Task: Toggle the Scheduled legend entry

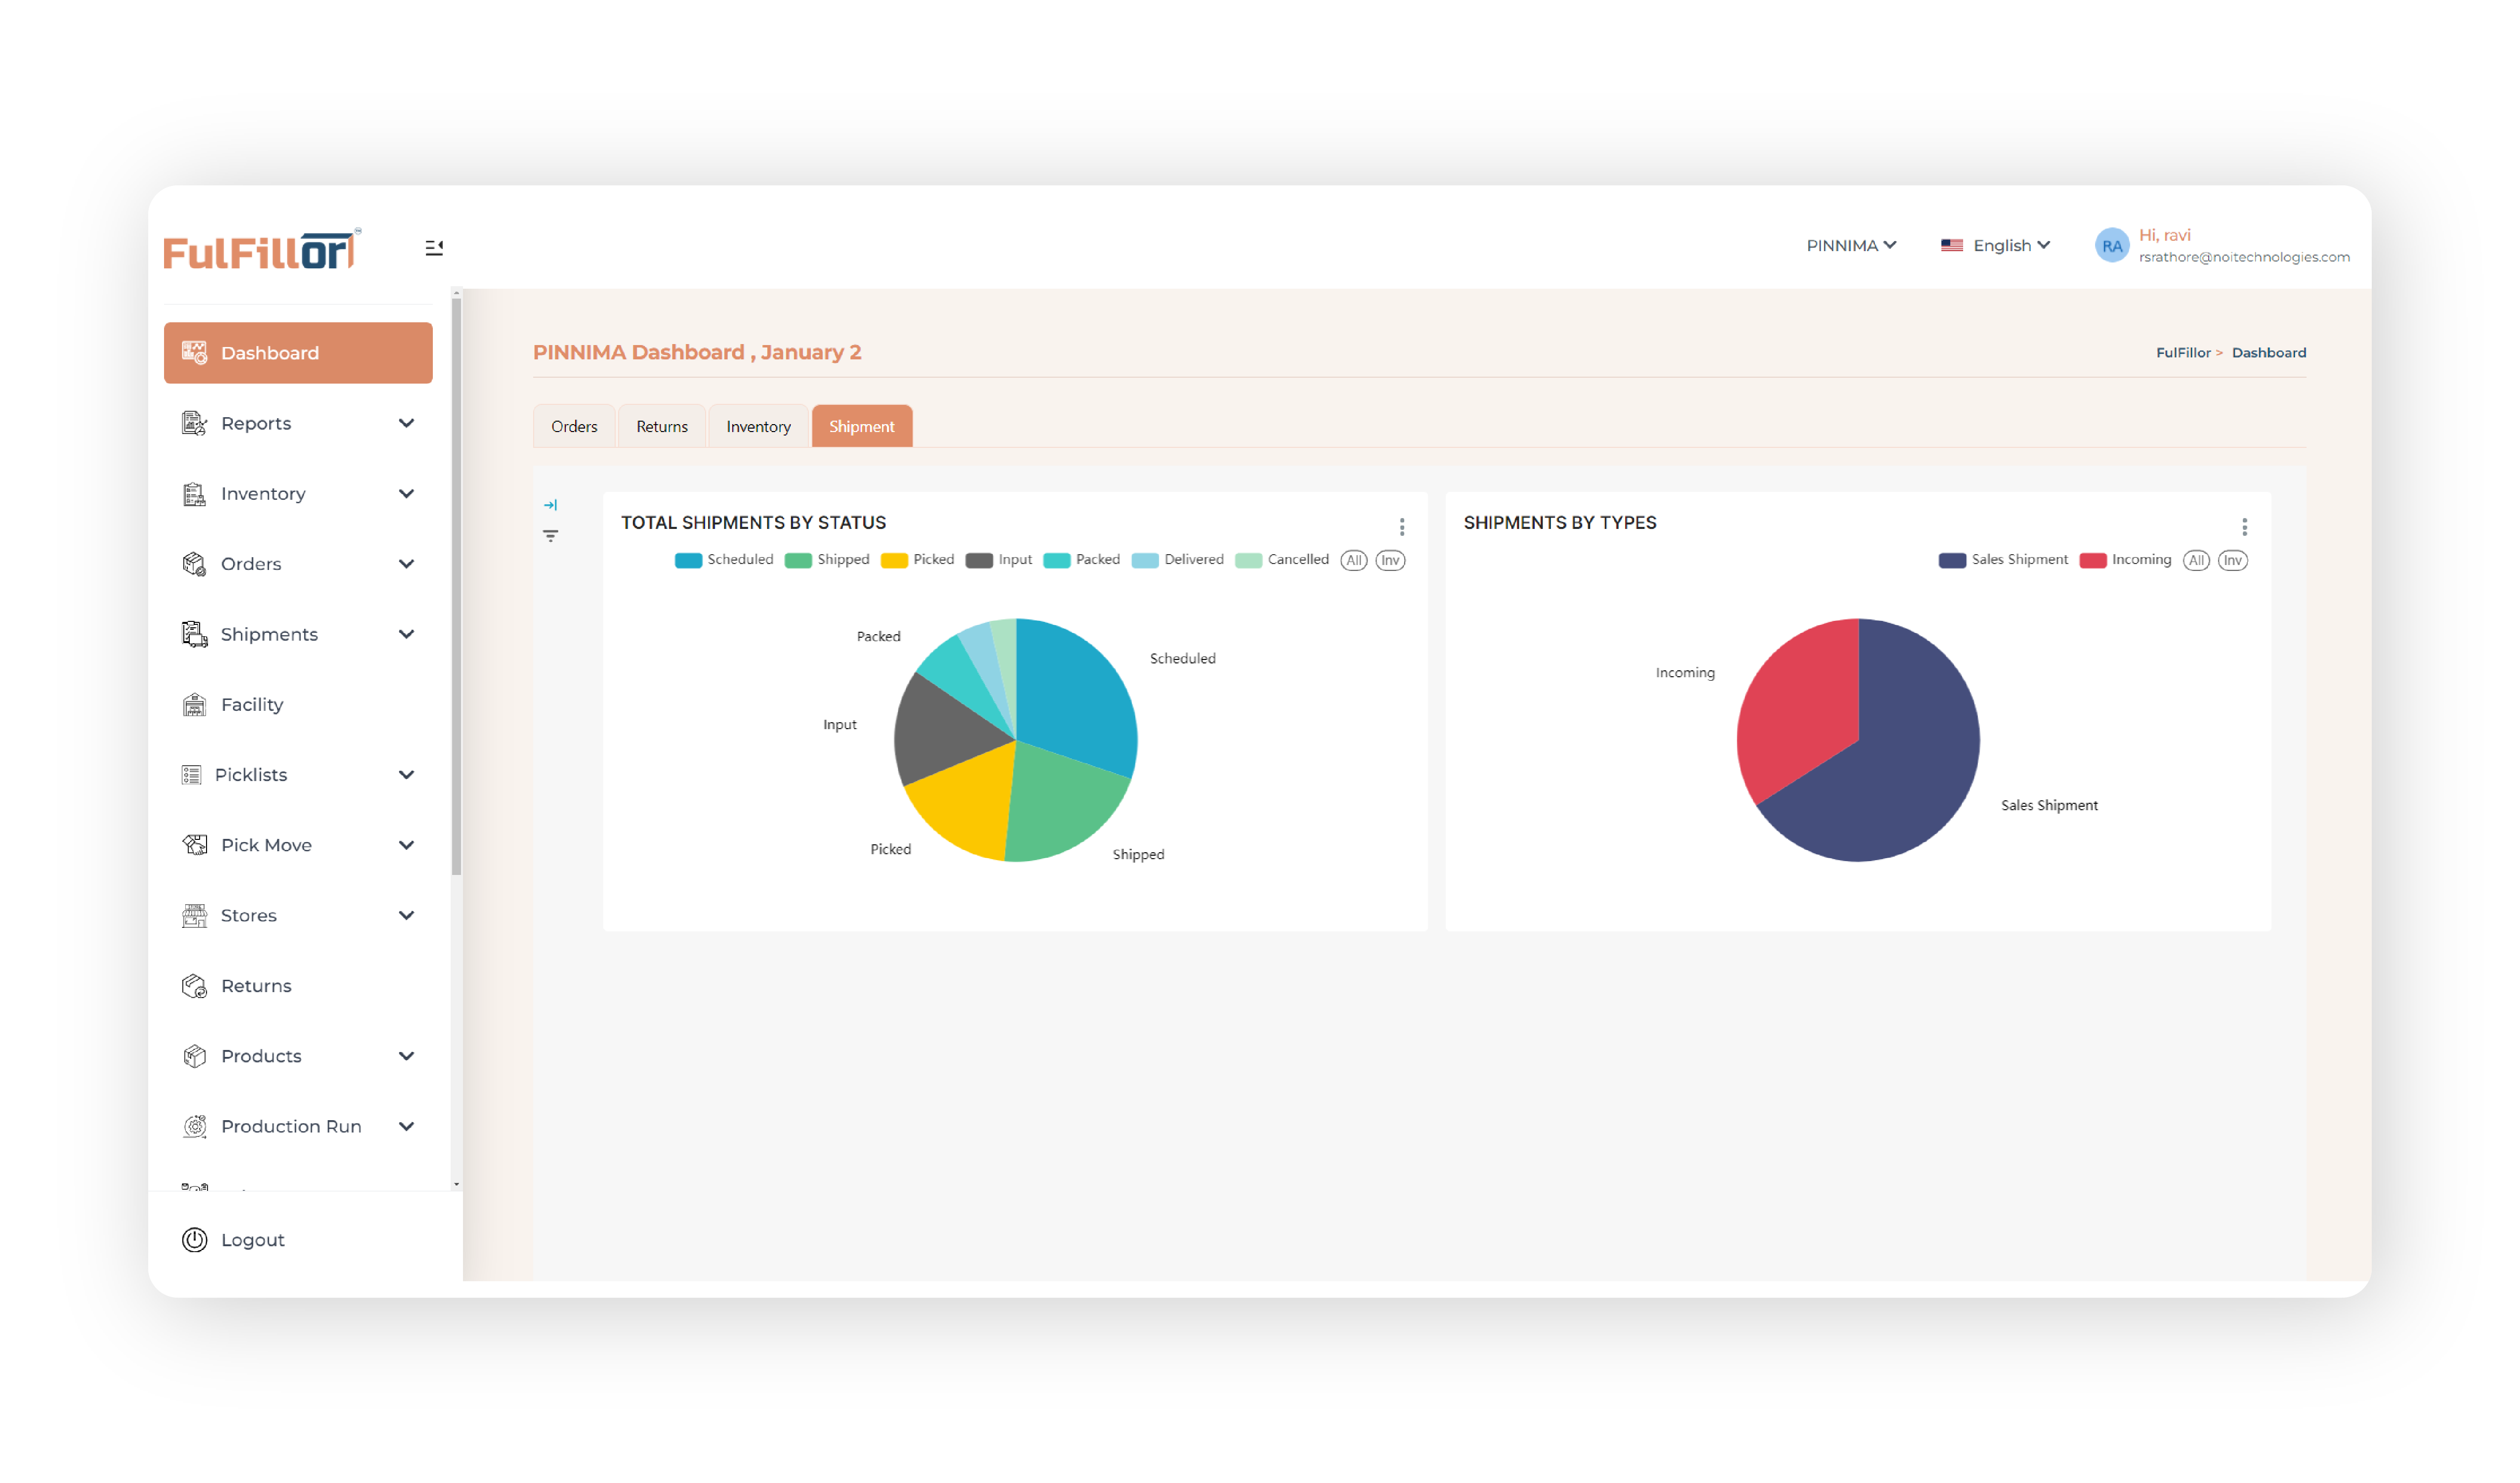Action: point(724,560)
